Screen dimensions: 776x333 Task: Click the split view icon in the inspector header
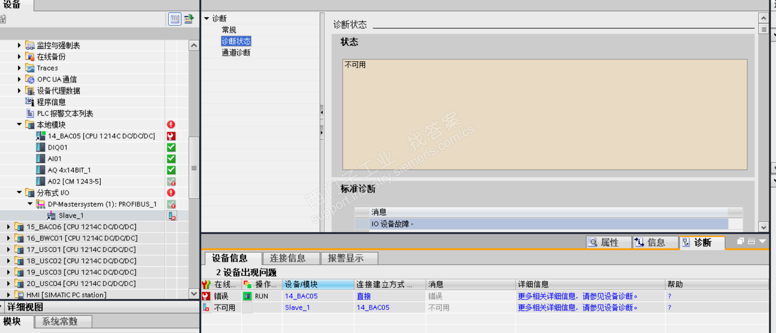pyautogui.click(x=751, y=241)
